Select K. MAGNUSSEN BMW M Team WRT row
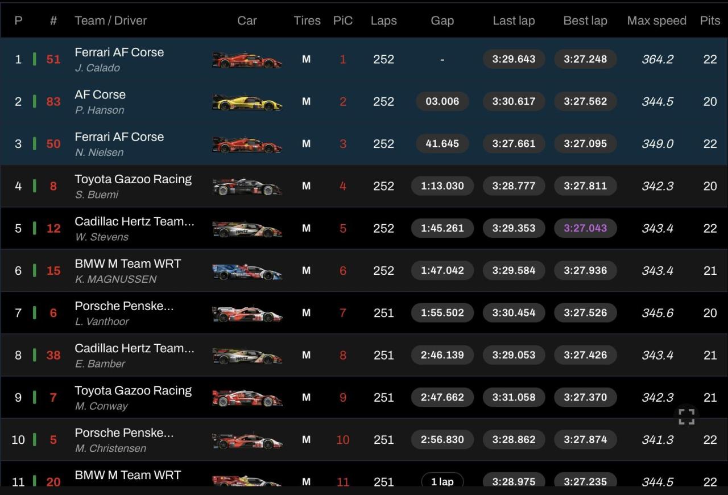The image size is (728, 495). point(115,279)
